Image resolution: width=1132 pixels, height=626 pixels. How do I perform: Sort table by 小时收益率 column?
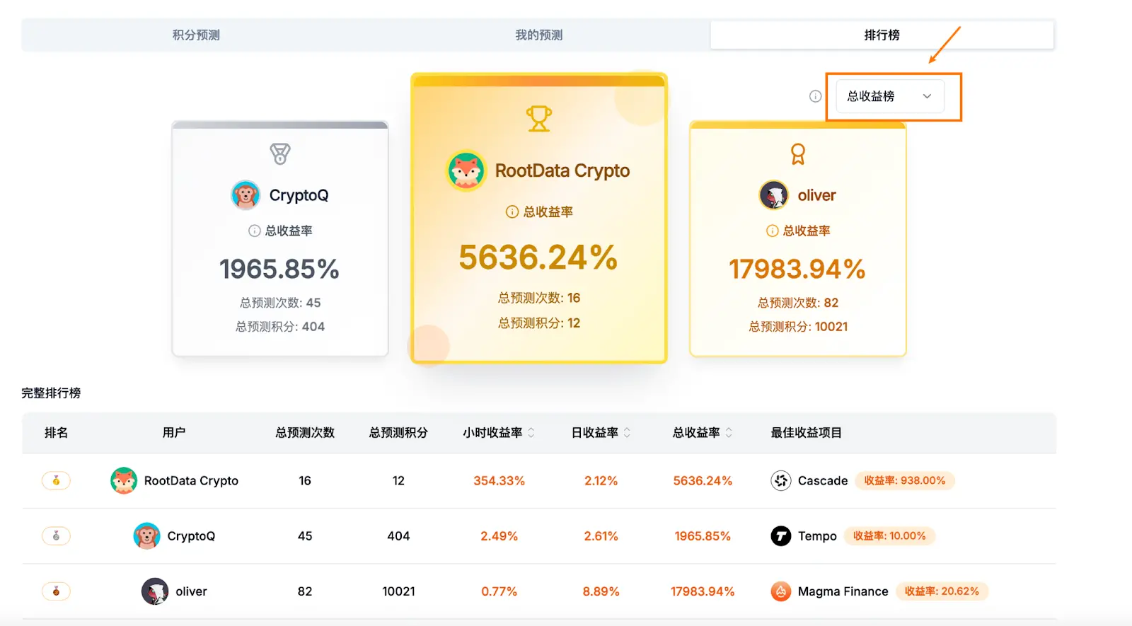coord(531,433)
